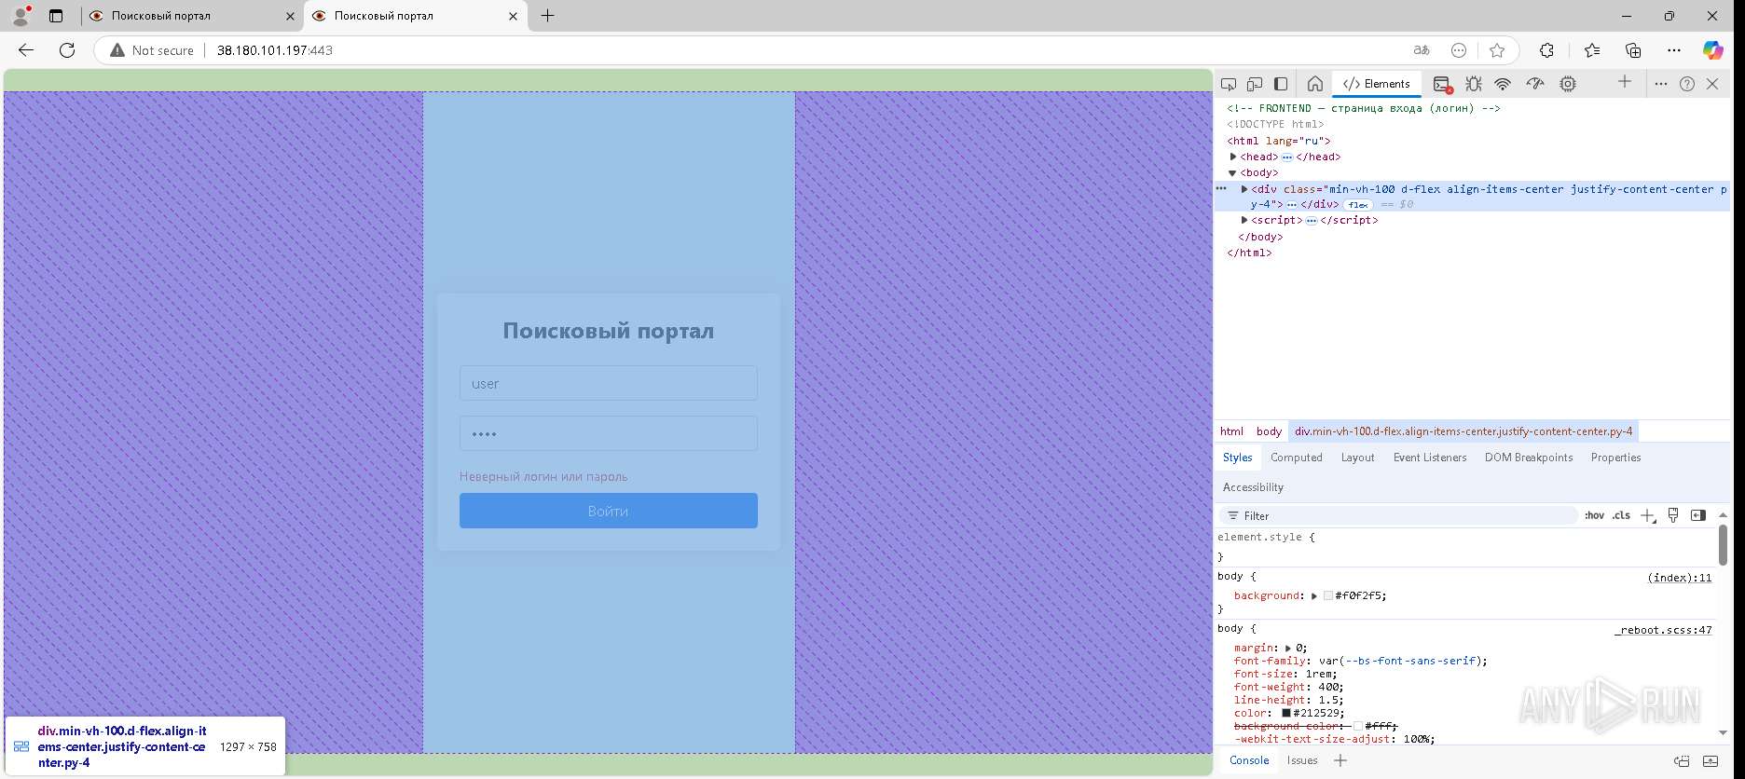Viewport: 1745px width, 779px height.
Task: Open #f0f2f5 background color swatch
Action: tap(1328, 596)
